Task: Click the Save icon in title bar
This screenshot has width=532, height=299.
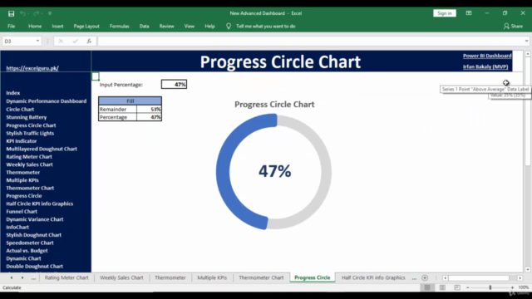Action: click(11, 13)
